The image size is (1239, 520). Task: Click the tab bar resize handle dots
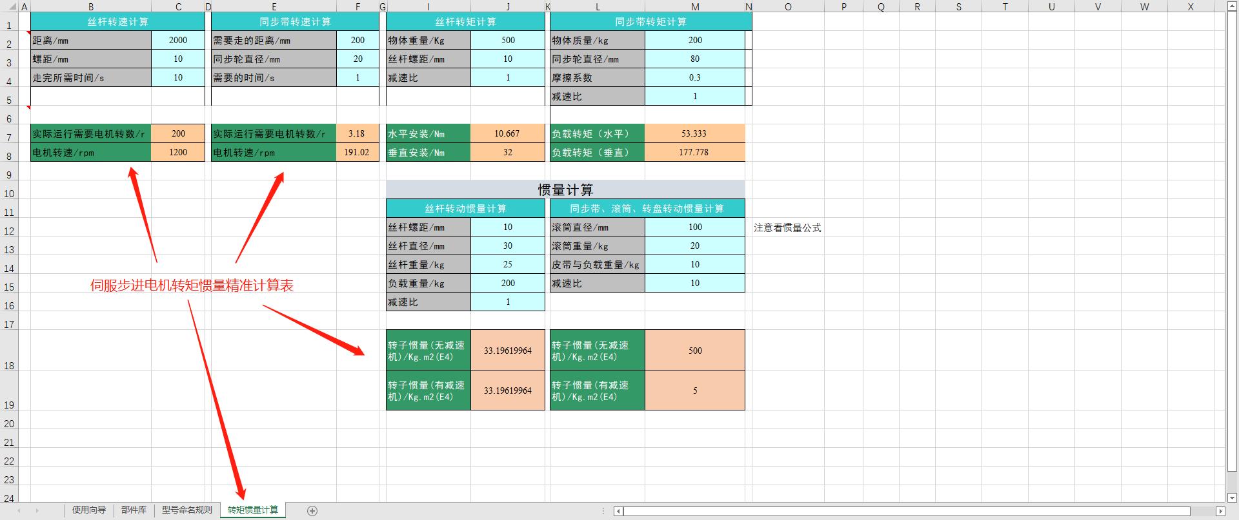coord(603,512)
